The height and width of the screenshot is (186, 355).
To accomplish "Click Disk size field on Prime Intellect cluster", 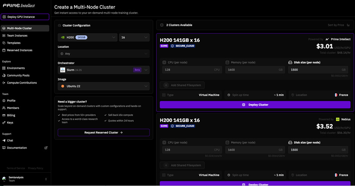I will pyautogui.click(x=318, y=70).
